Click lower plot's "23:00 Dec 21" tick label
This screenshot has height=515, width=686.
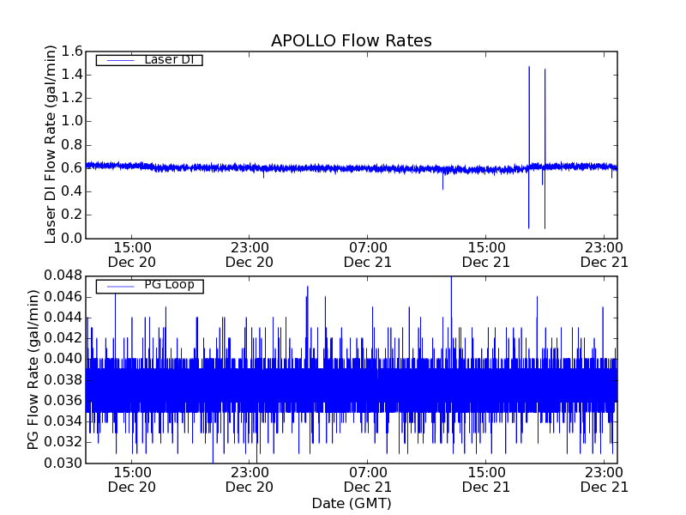[604, 479]
